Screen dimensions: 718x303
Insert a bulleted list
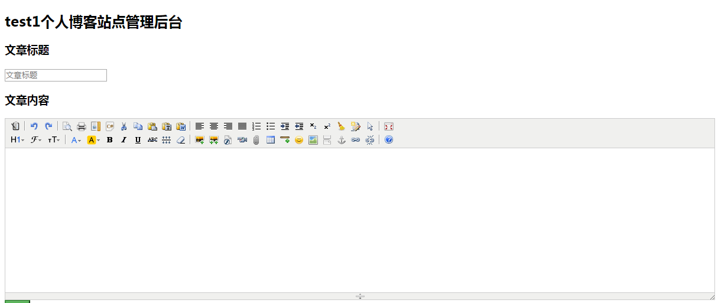tap(271, 126)
